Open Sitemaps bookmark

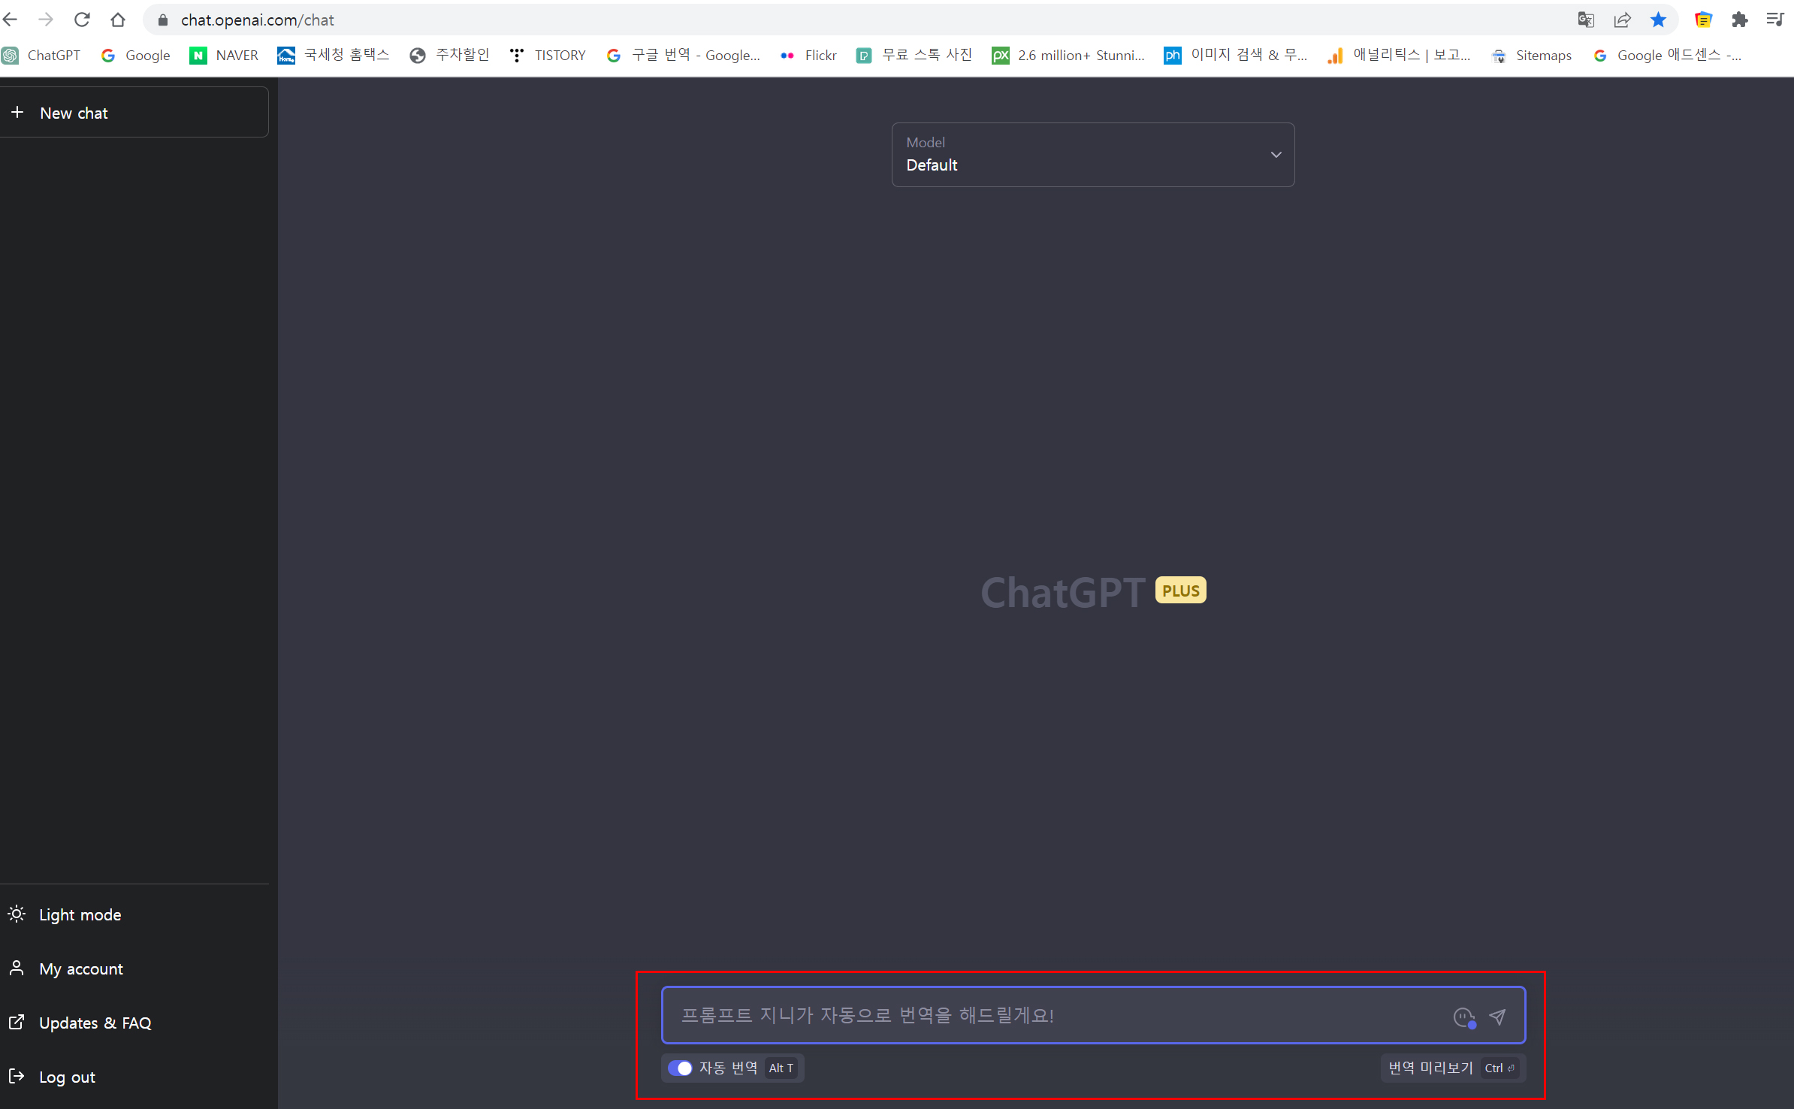(x=1533, y=55)
